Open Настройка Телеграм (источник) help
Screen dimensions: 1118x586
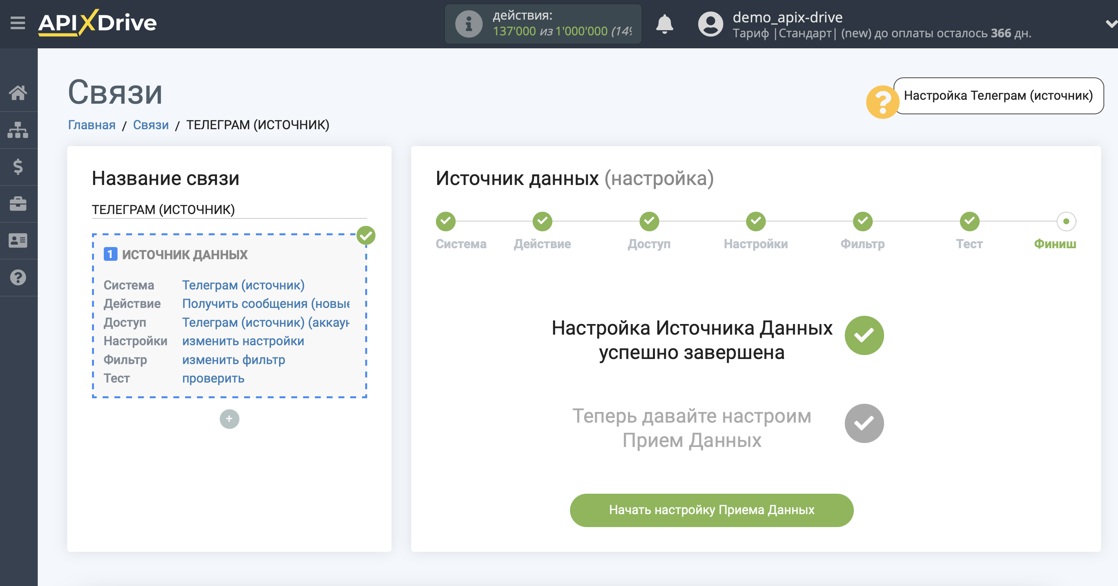(x=998, y=96)
